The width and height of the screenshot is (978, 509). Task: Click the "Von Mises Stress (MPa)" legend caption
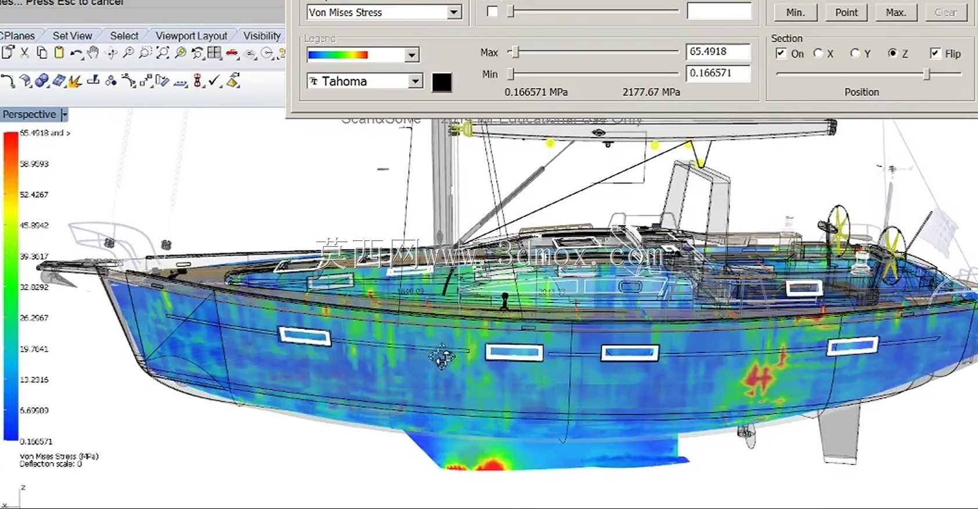59,456
